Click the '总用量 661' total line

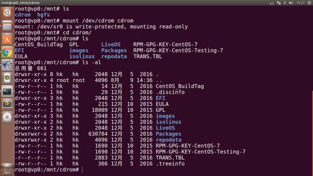(30, 68)
